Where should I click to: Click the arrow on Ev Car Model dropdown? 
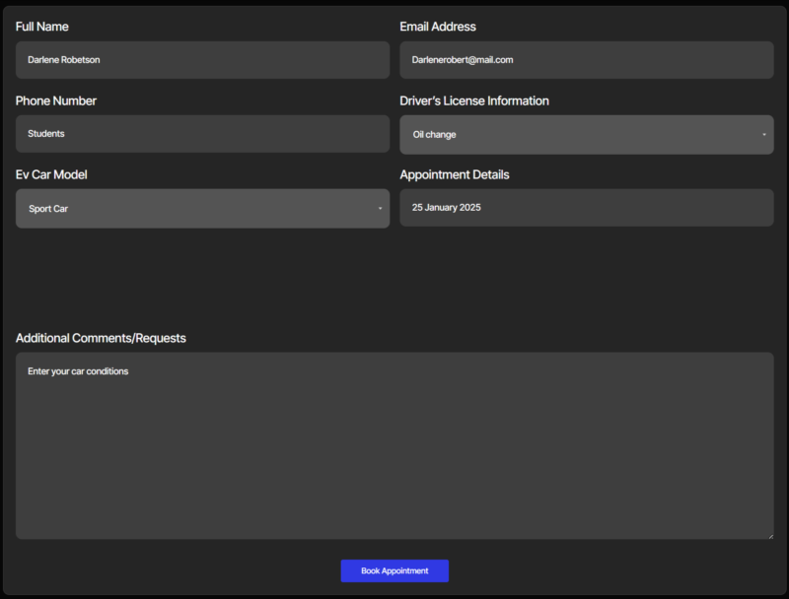pyautogui.click(x=380, y=209)
